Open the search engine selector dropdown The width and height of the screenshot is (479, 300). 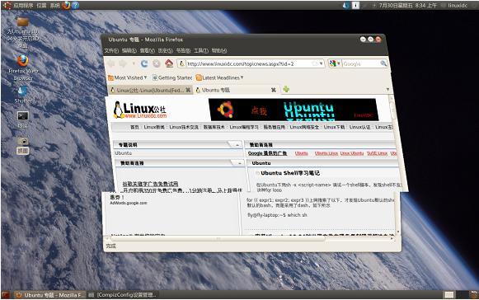339,63
